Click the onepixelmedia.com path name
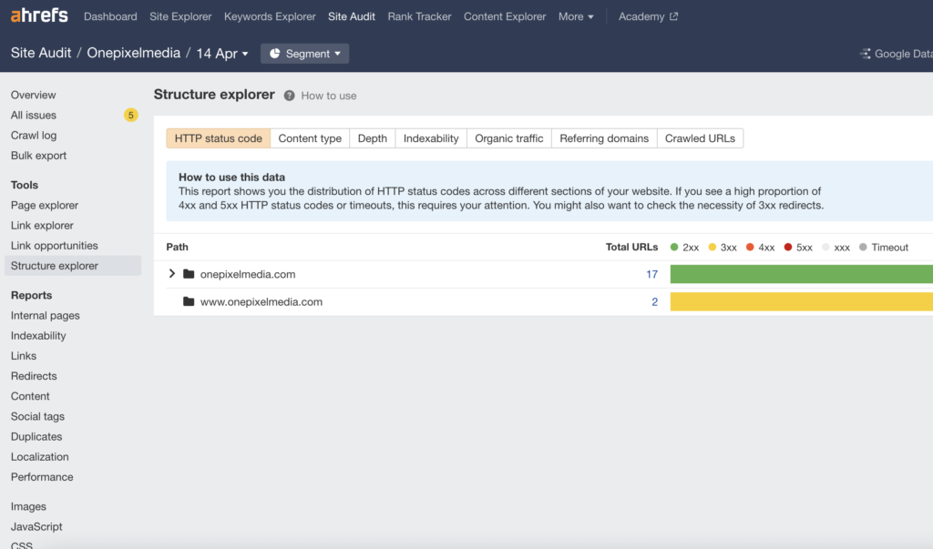The height and width of the screenshot is (549, 933). 248,274
